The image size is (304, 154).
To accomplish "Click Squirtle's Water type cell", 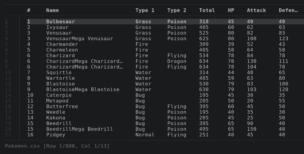I will (x=143, y=73).
